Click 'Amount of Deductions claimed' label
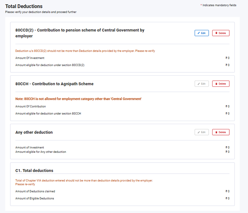Image resolution: width=248 pixels, height=213 pixels. [x=35, y=191]
